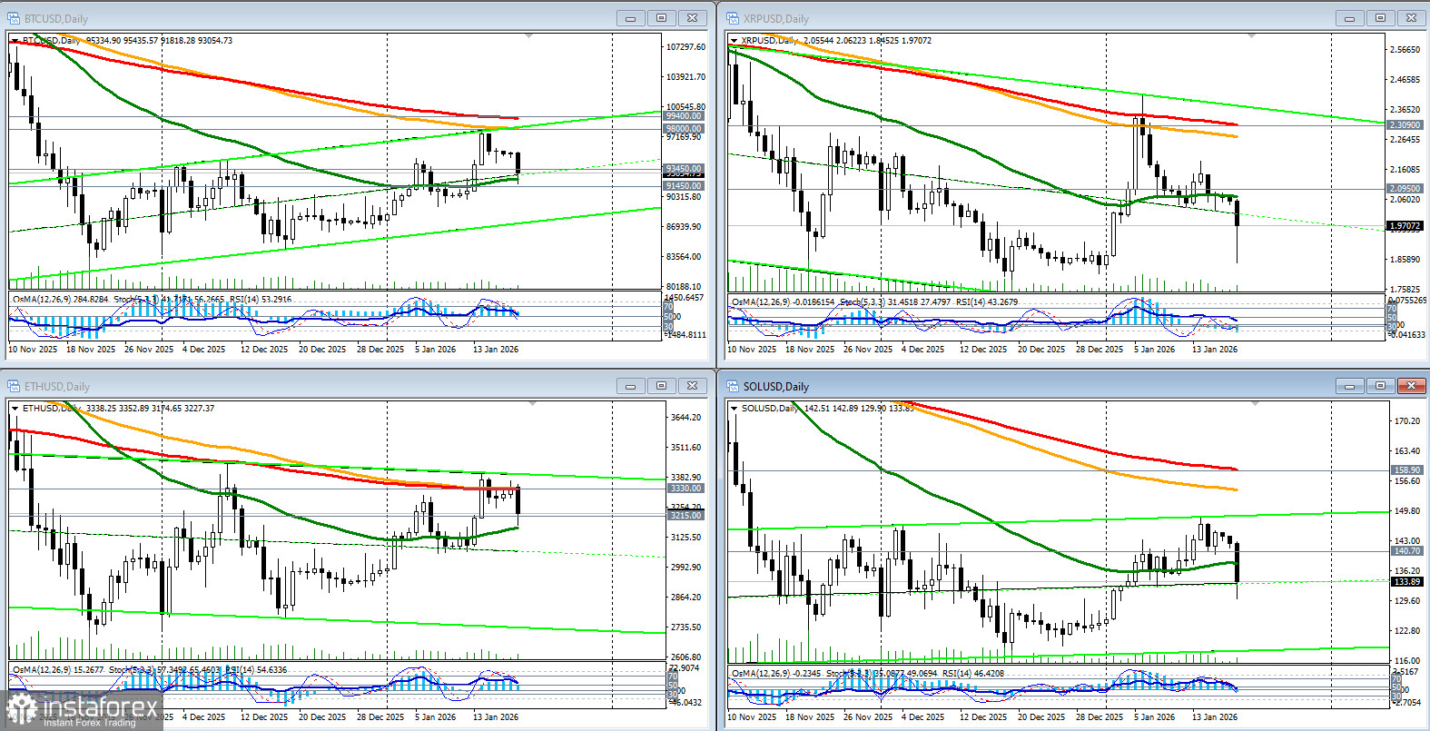Open the XRPUSD chart symbol dropdown arrow

734,41
